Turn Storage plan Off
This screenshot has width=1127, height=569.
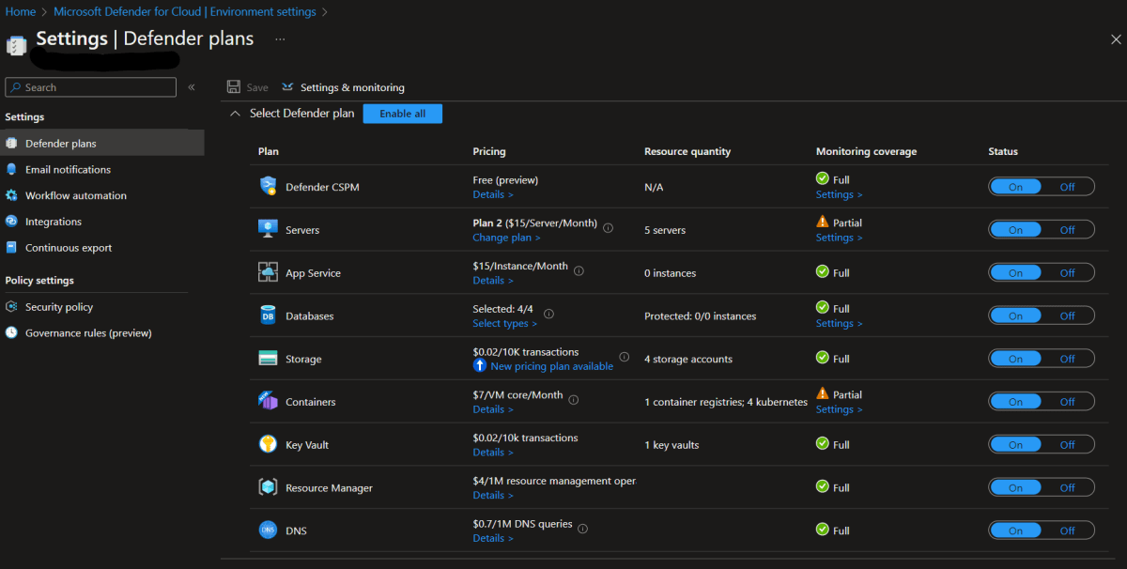click(x=1068, y=359)
